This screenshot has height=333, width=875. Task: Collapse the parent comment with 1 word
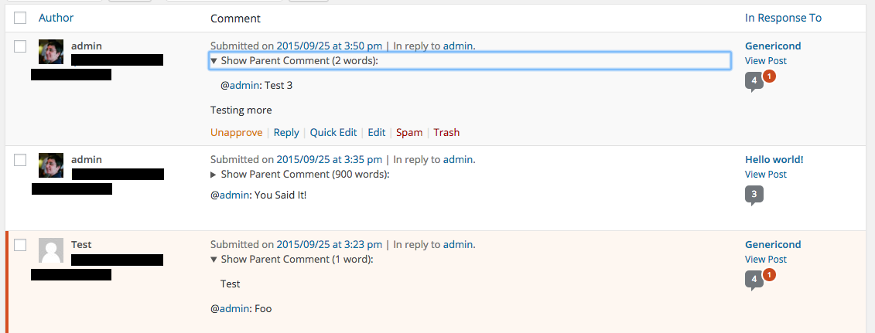[292, 259]
